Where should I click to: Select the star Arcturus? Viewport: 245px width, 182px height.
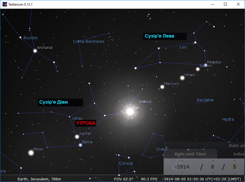click(x=35, y=51)
